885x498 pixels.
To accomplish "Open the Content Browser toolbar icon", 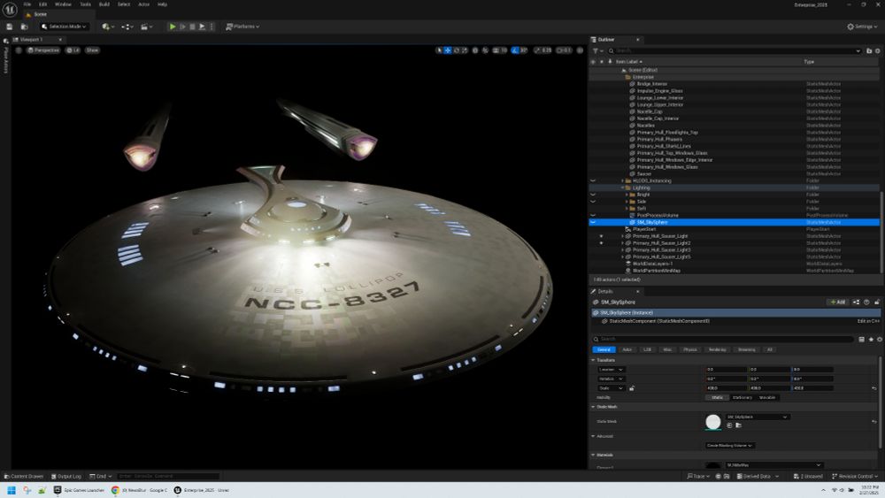I will pos(24,27).
